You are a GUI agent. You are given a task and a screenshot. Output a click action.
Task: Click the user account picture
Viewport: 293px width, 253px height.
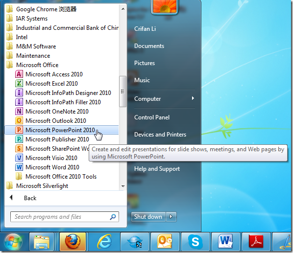click(x=165, y=6)
